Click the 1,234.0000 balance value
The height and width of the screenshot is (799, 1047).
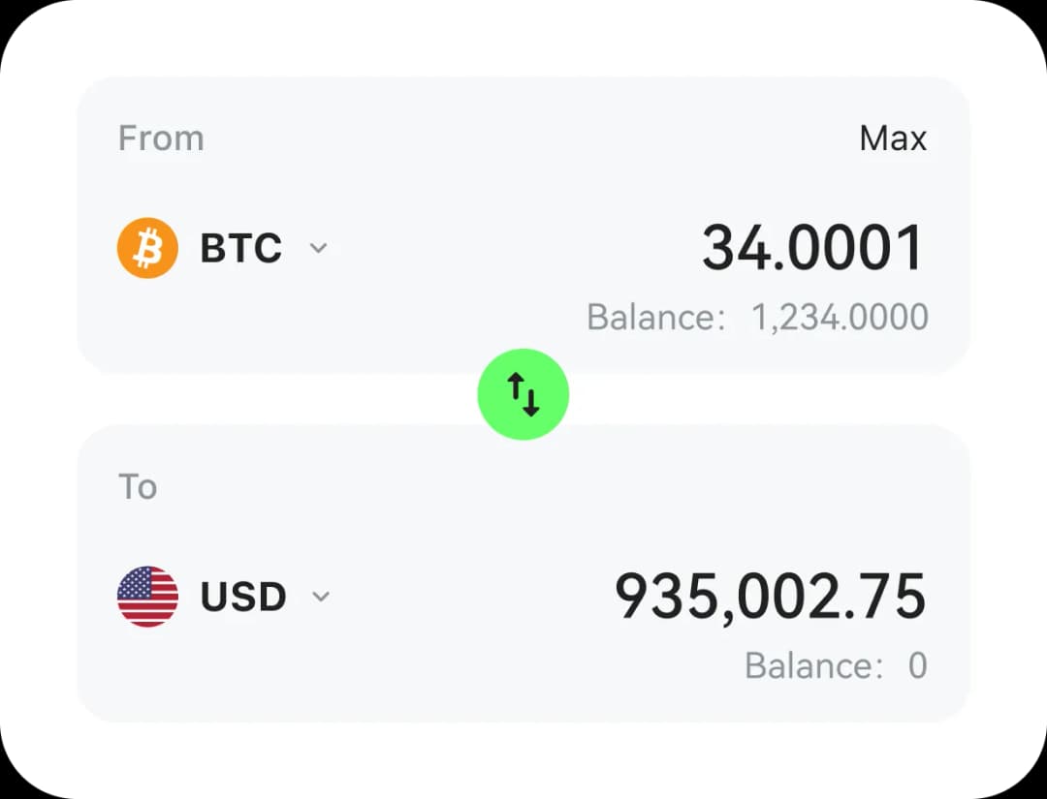pos(840,318)
